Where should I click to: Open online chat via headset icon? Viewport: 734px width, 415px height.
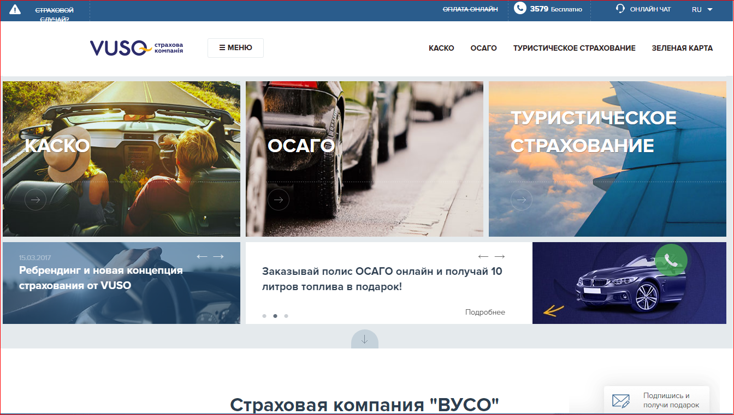(x=620, y=9)
